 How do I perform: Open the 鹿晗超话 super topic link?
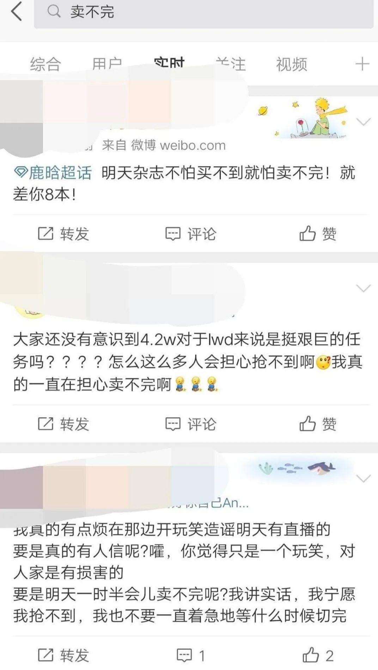point(53,173)
